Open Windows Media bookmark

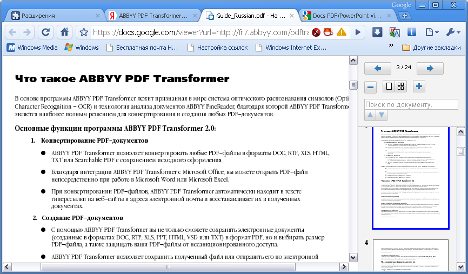click(32, 48)
